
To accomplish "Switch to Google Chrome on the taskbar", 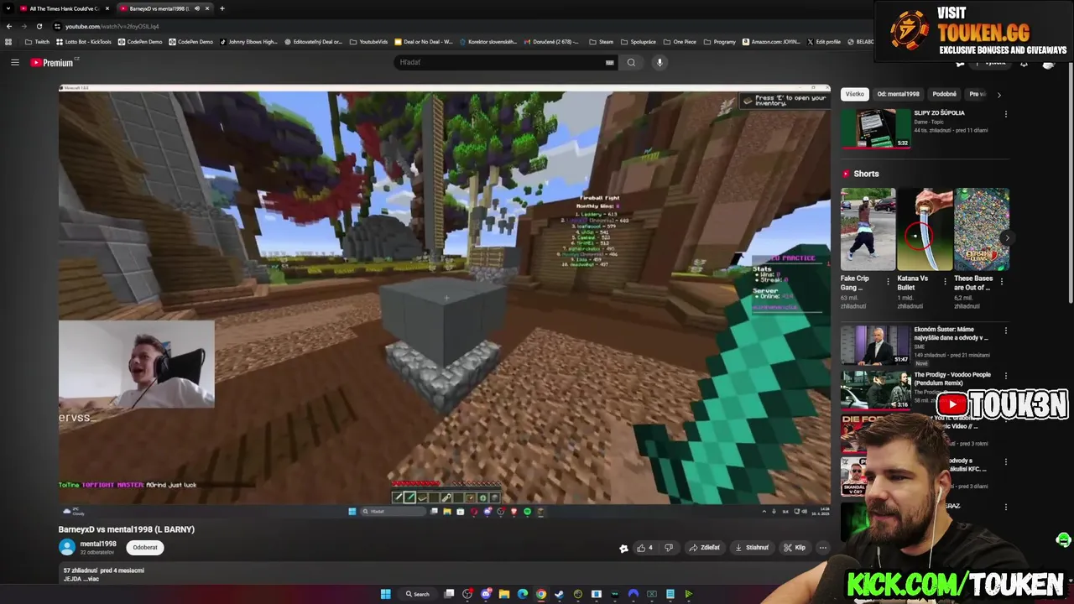I will pyautogui.click(x=541, y=594).
